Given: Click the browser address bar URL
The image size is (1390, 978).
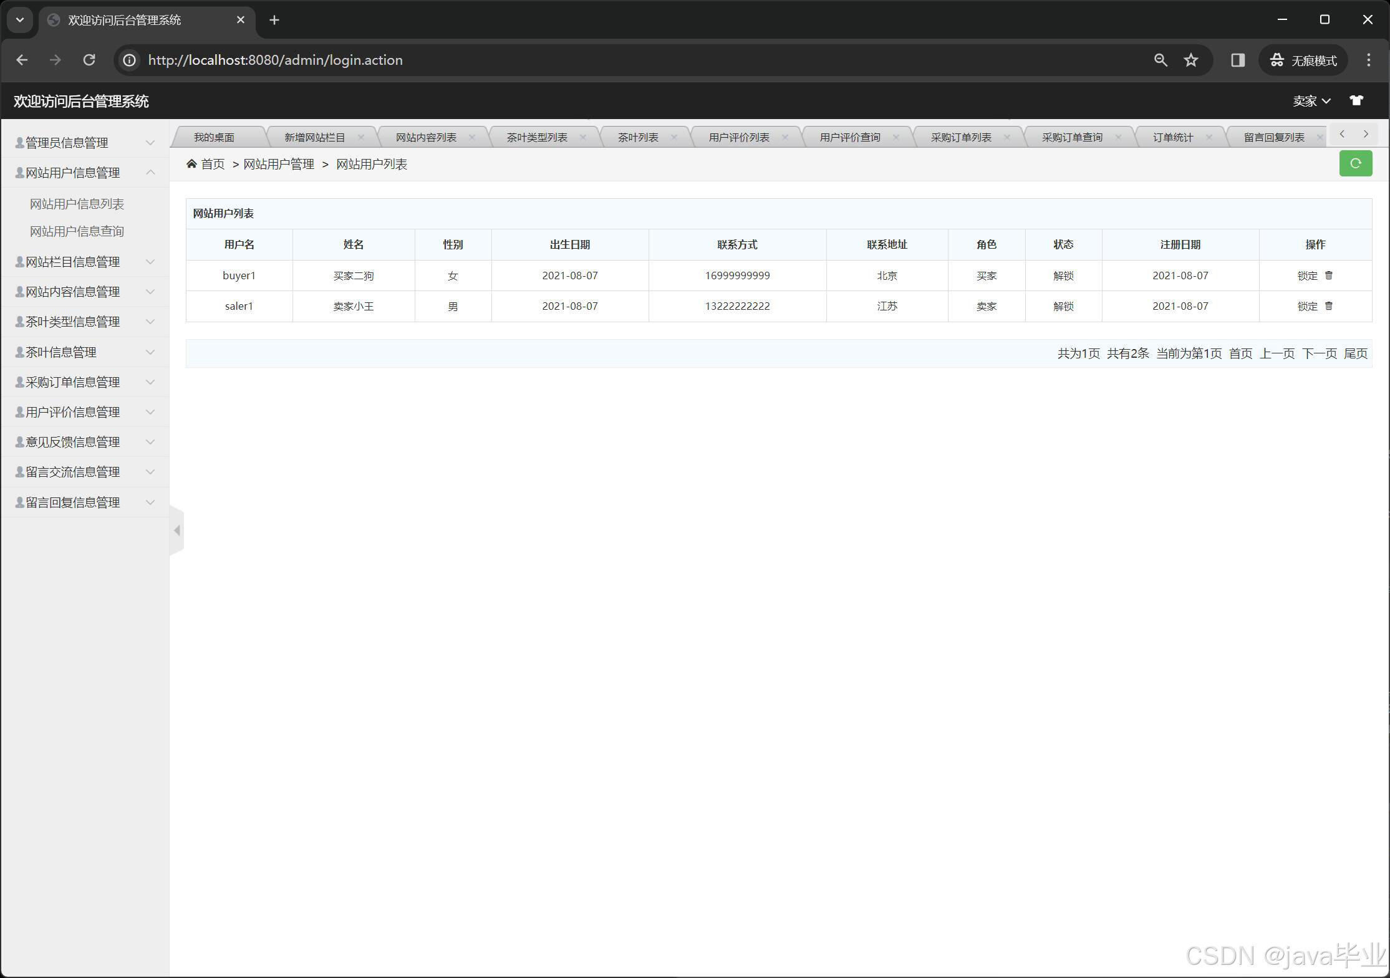Looking at the screenshot, I should click(275, 60).
